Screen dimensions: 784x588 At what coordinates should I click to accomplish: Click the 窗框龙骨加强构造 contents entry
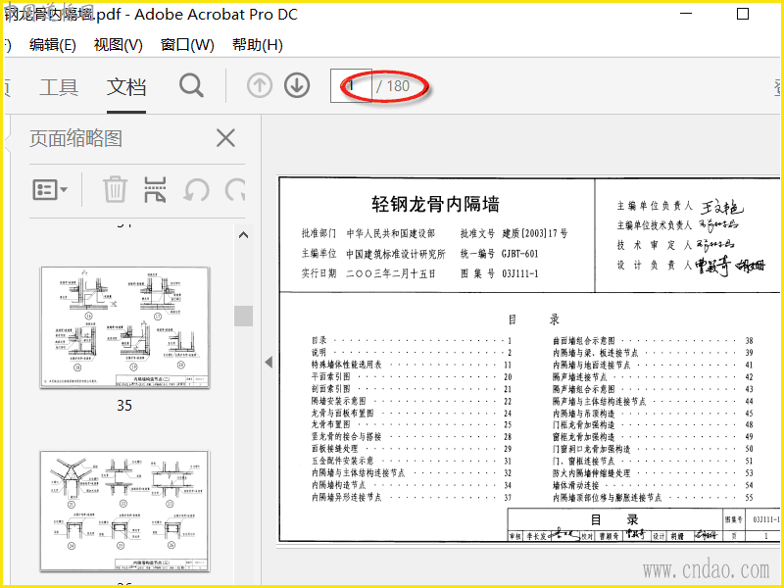pos(583,437)
